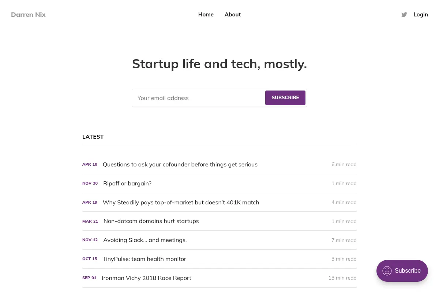
Task: Click the LATEST section heading
Action: (93, 137)
